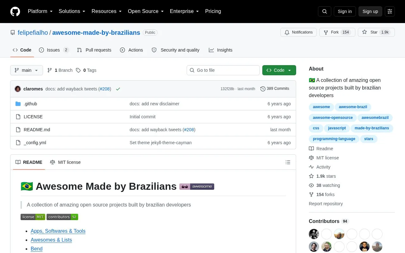Expand the Resources menu
405x253 pixels.
pos(107,11)
